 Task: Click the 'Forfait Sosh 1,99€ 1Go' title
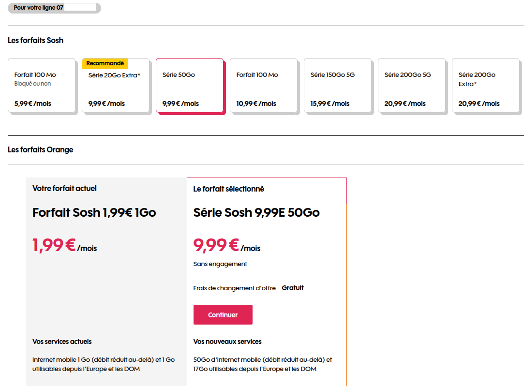pos(94,212)
